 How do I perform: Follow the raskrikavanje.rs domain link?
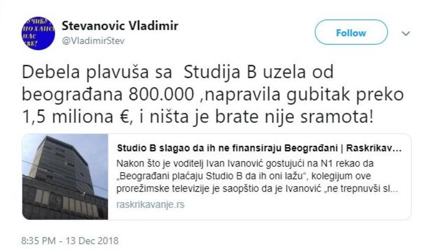coord(150,204)
